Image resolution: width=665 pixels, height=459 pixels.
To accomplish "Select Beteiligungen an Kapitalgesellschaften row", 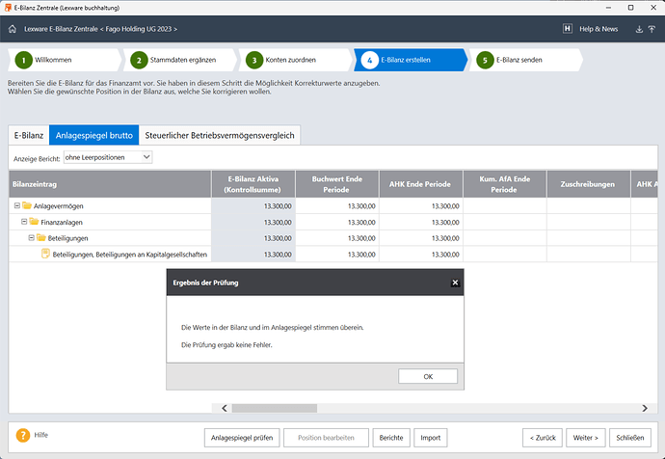I will tap(130, 255).
